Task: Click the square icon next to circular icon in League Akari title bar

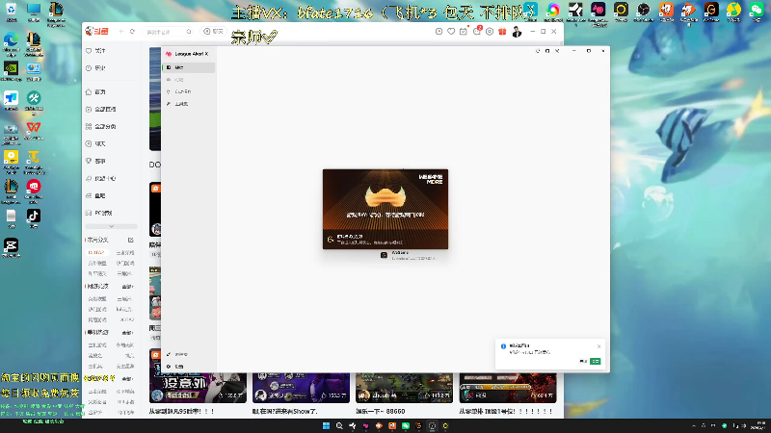Action: [547, 51]
